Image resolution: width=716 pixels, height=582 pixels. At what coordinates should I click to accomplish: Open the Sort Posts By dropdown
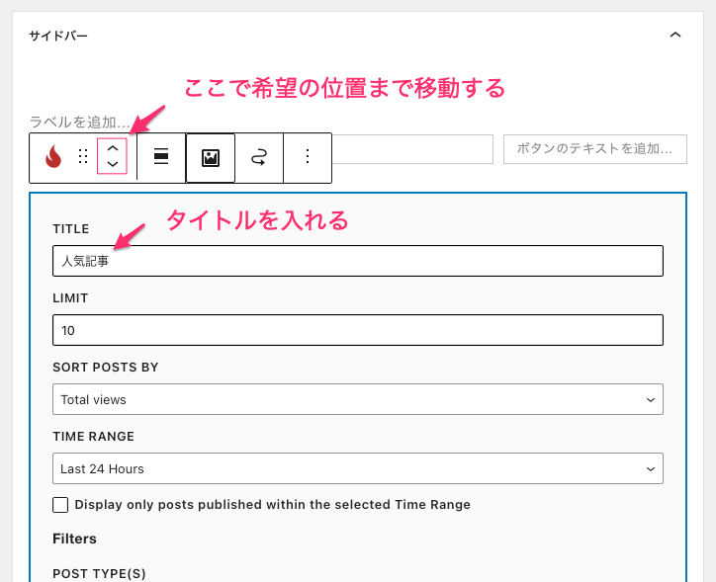[357, 399]
